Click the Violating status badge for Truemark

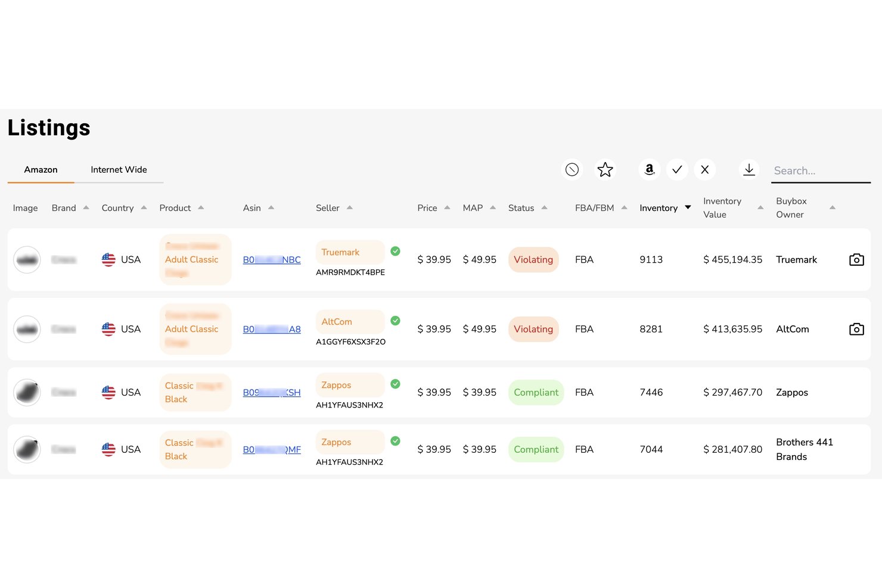pos(533,260)
